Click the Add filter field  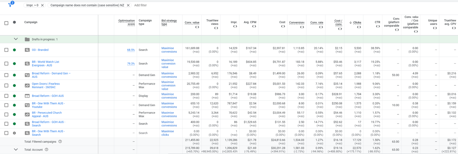[141, 5]
